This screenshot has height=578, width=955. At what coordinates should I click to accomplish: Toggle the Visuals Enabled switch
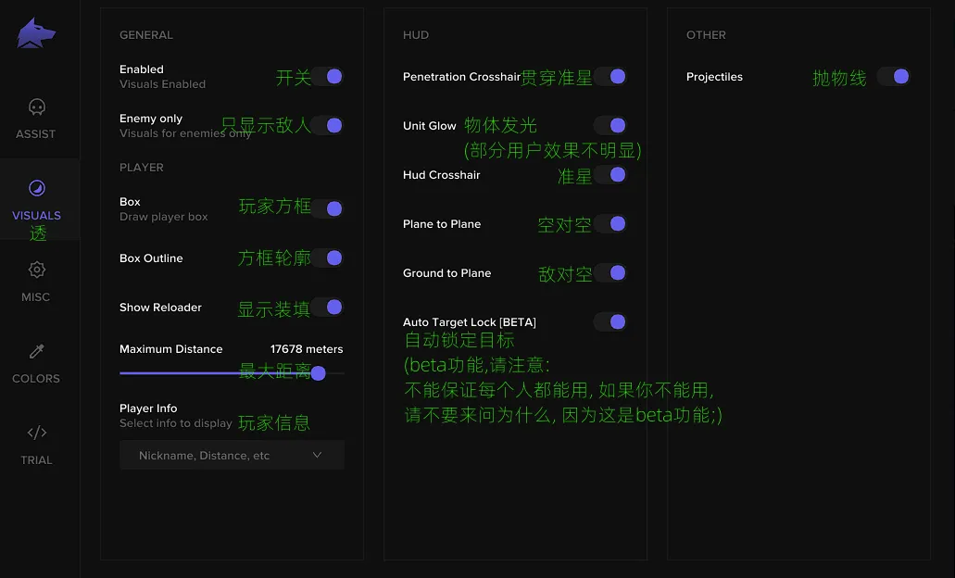click(328, 77)
